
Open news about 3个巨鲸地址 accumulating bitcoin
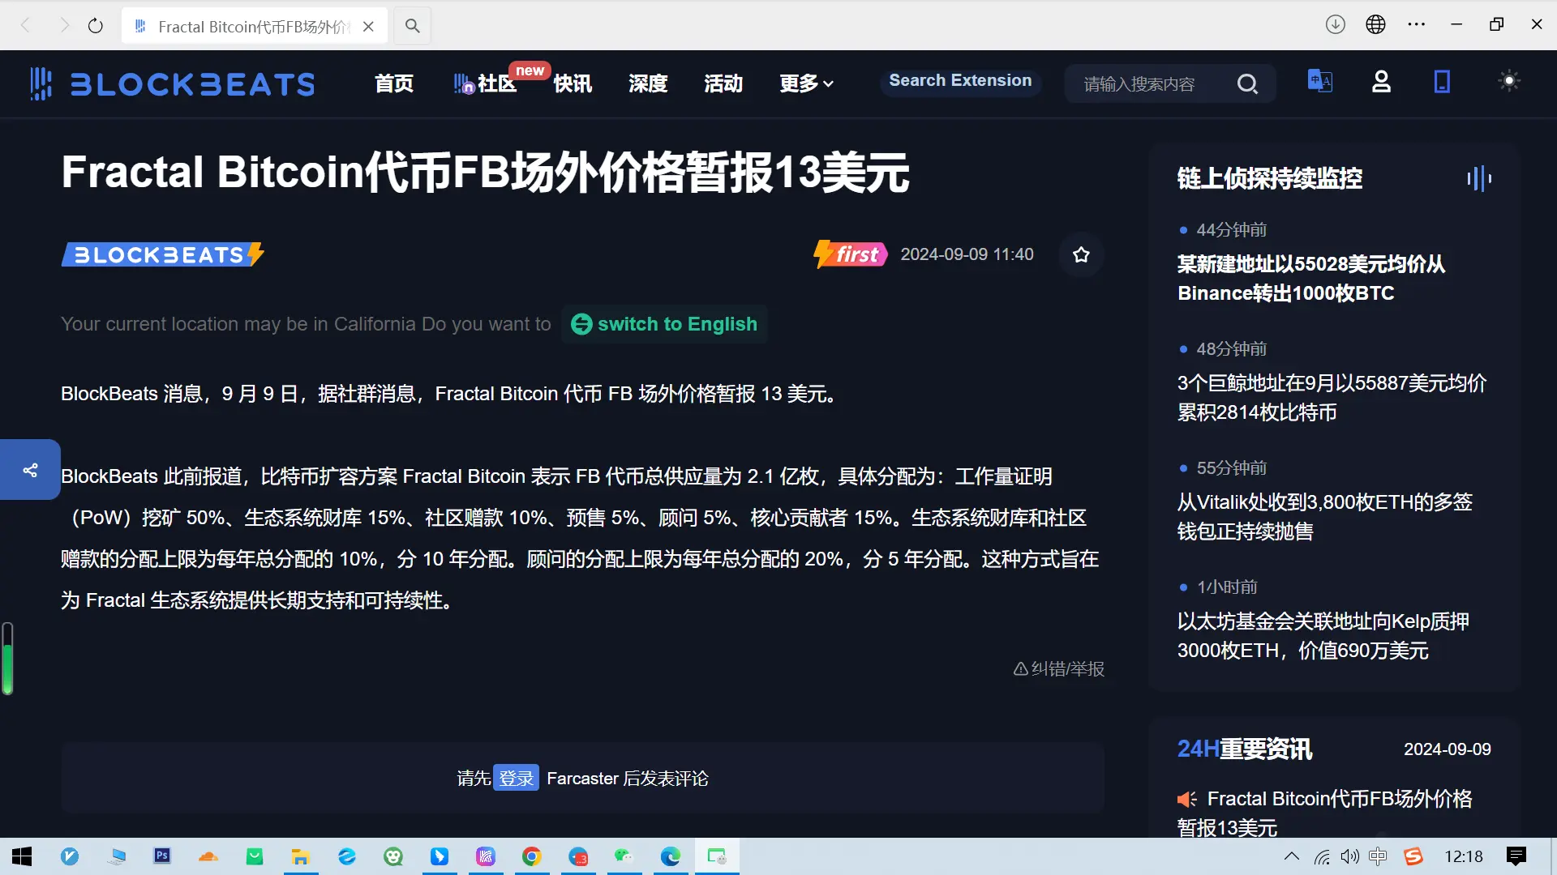[x=1332, y=398]
